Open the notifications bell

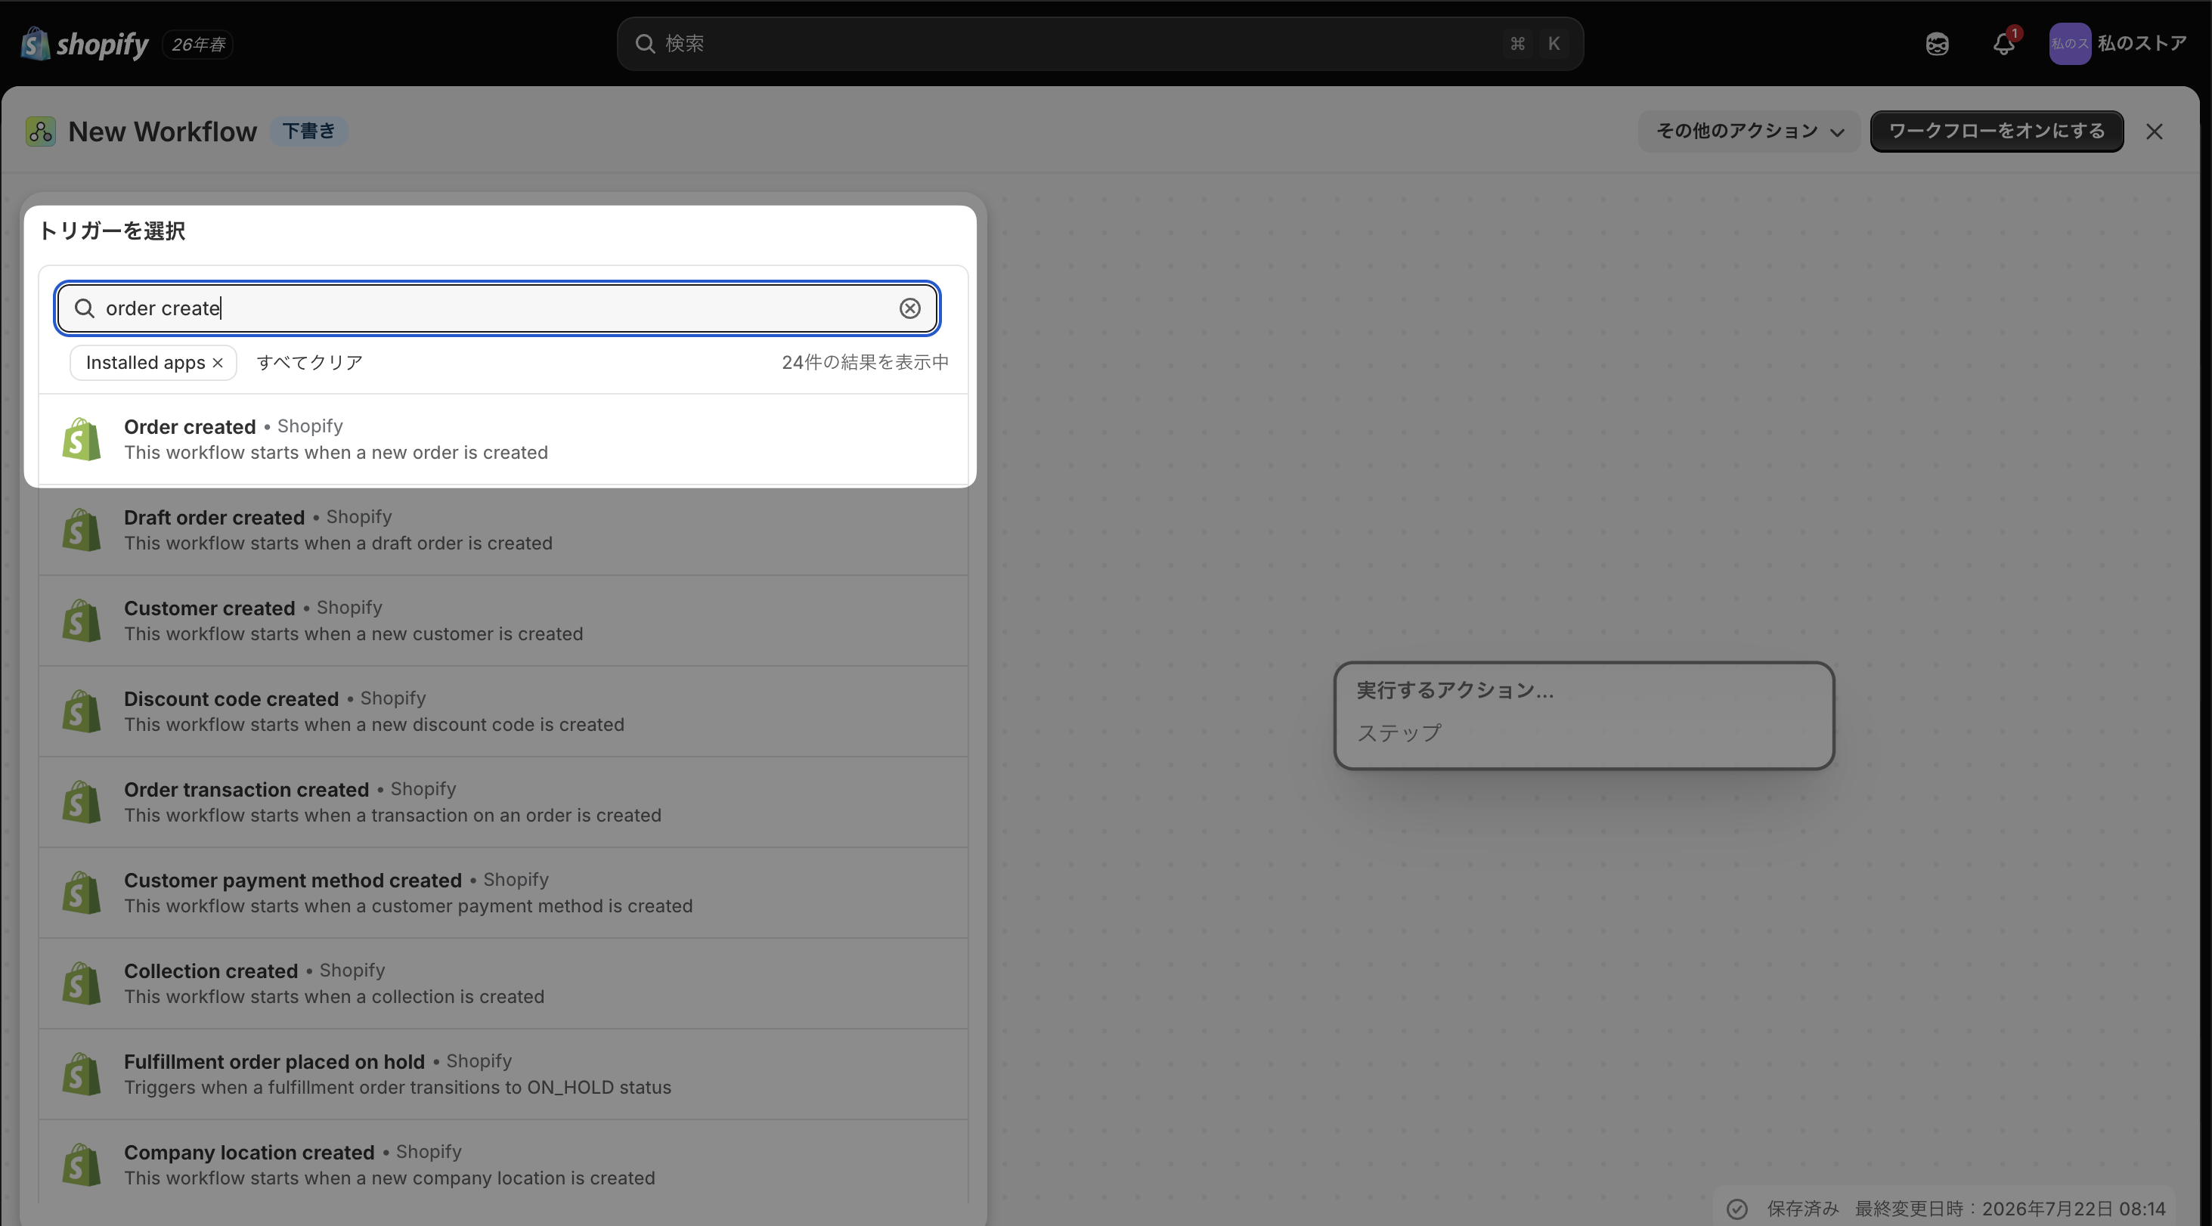click(x=2003, y=44)
